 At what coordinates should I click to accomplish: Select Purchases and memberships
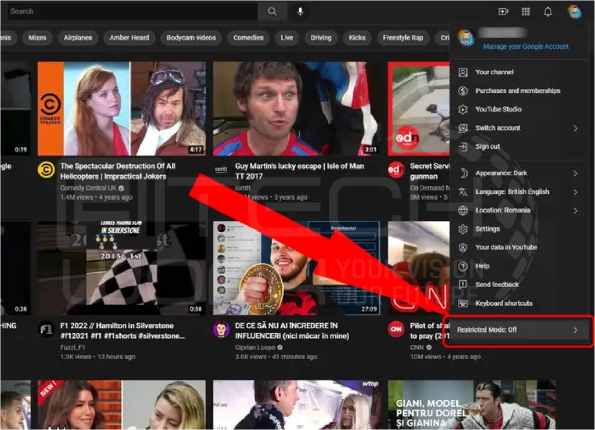(518, 91)
